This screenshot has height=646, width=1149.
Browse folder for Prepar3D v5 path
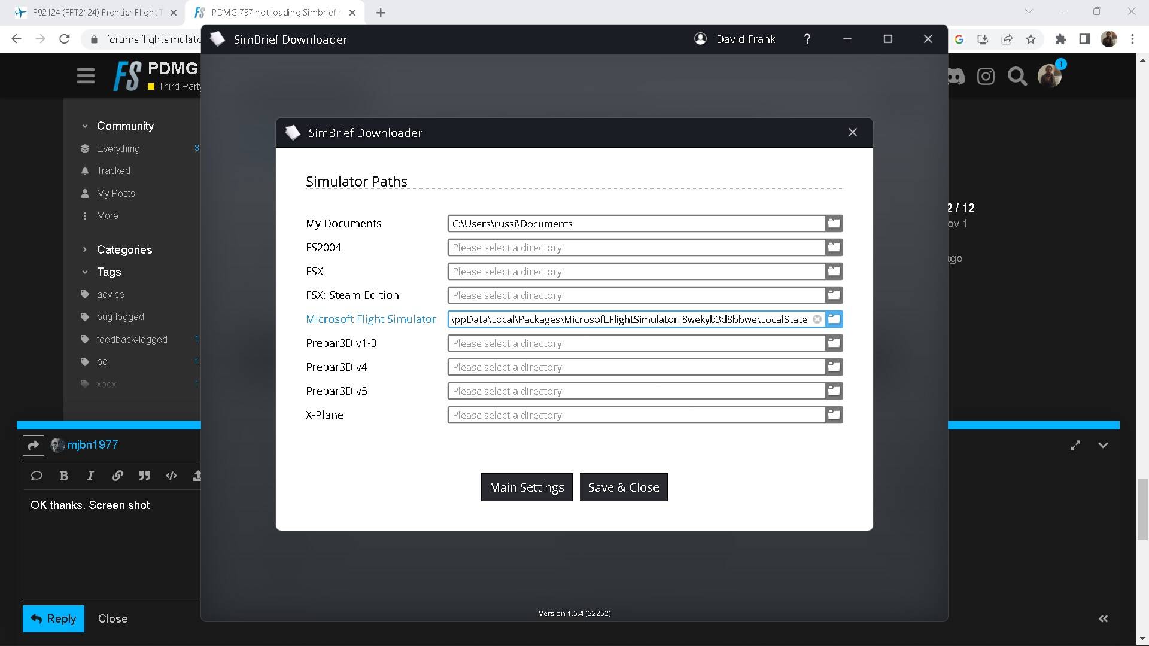click(x=834, y=391)
